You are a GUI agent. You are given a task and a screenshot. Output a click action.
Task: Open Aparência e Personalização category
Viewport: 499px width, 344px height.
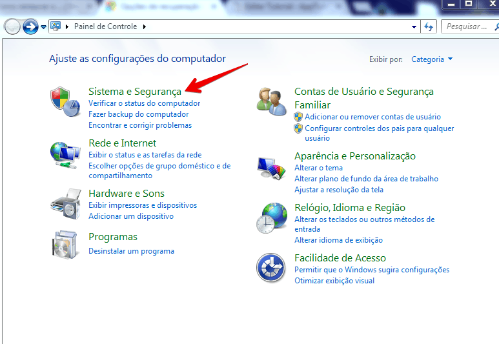355,156
